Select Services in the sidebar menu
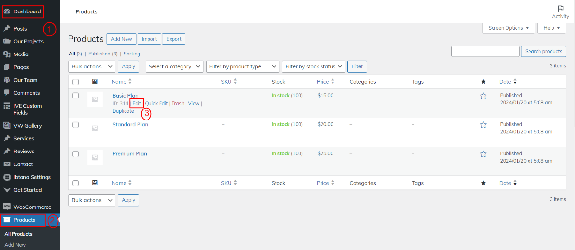This screenshot has height=250, width=575. [23, 139]
